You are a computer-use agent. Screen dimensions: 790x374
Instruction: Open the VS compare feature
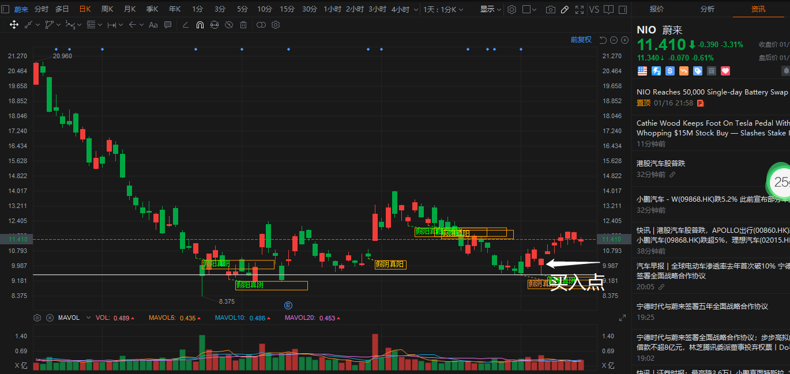tap(594, 9)
